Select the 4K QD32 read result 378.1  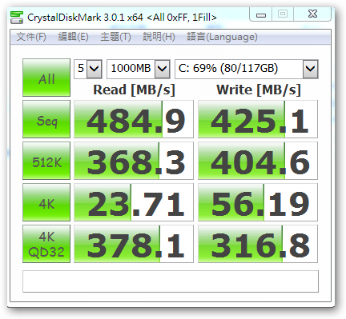click(x=134, y=244)
